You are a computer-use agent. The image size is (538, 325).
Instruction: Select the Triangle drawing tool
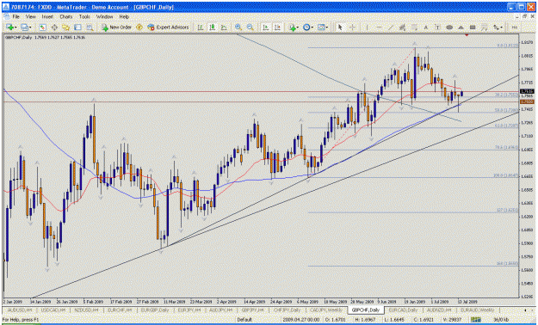point(461,28)
